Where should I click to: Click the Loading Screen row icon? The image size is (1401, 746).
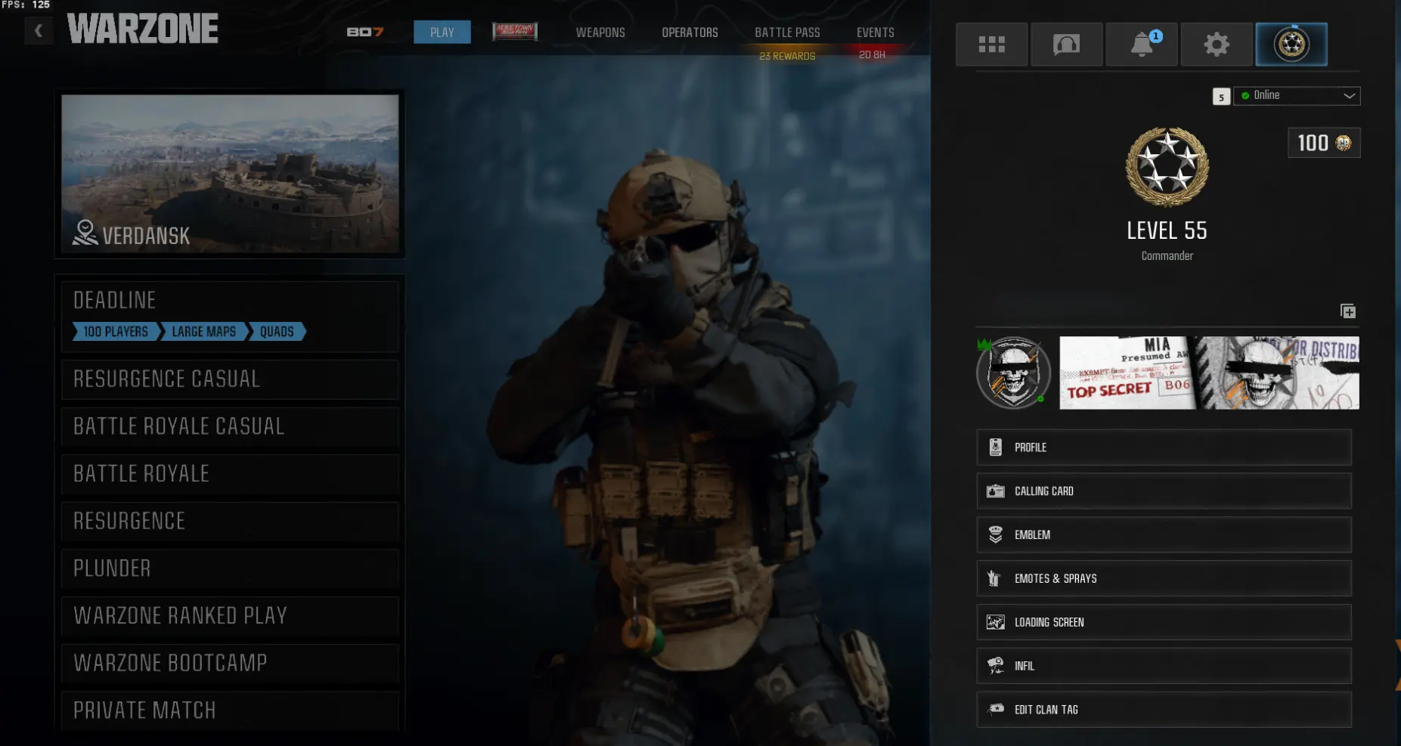coord(996,622)
